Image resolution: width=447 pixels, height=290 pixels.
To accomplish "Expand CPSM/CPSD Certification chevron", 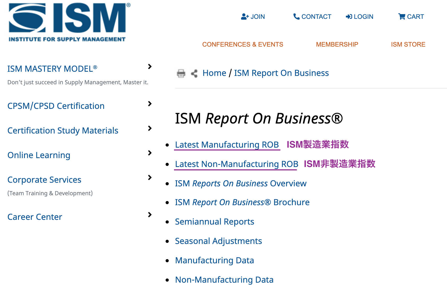I will point(150,104).
